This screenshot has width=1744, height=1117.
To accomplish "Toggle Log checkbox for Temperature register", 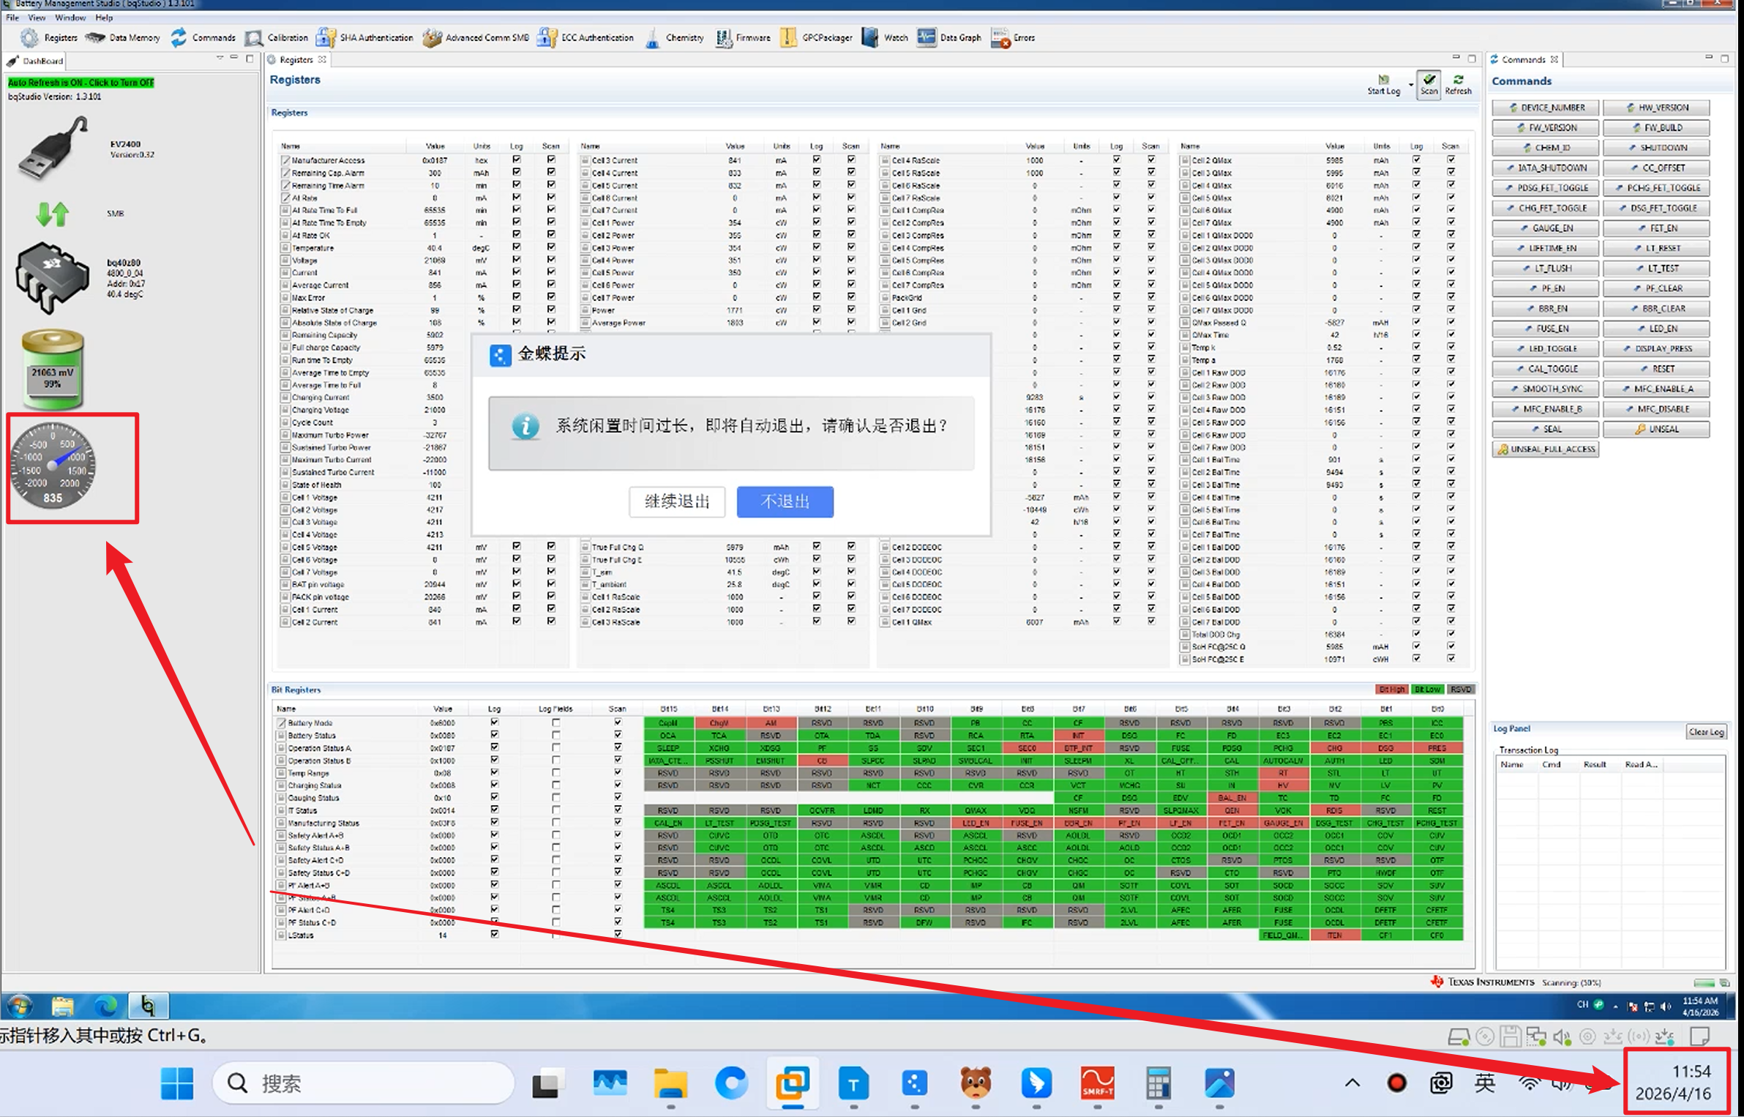I will coord(517,247).
